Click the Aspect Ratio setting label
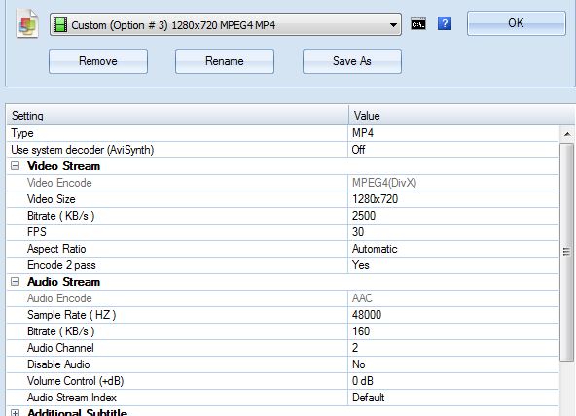 pos(56,249)
